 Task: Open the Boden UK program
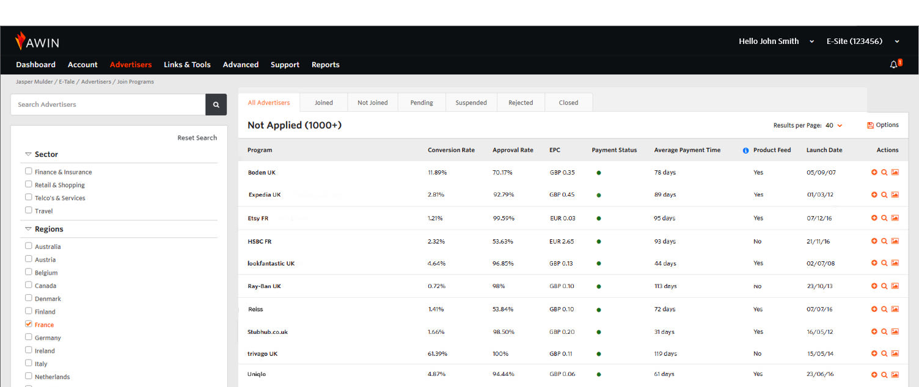click(x=262, y=173)
